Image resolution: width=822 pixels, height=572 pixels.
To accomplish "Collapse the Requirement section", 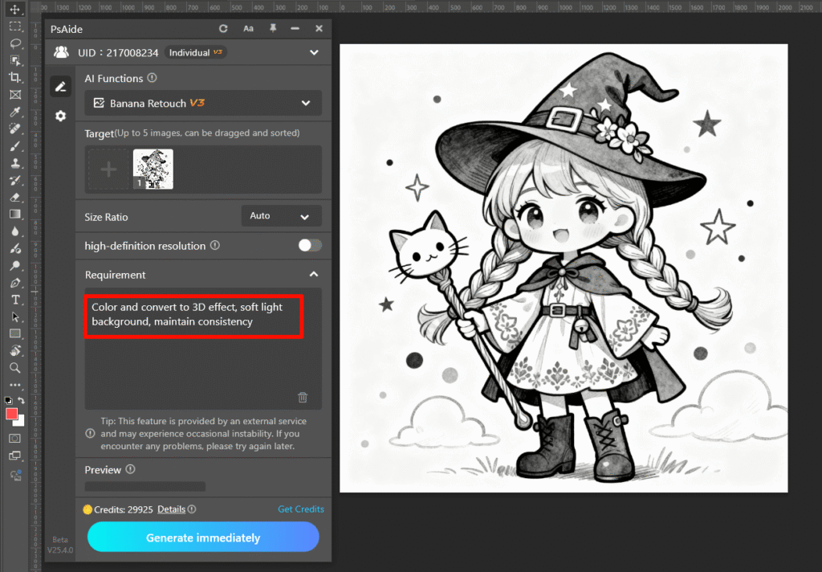I will click(x=313, y=275).
